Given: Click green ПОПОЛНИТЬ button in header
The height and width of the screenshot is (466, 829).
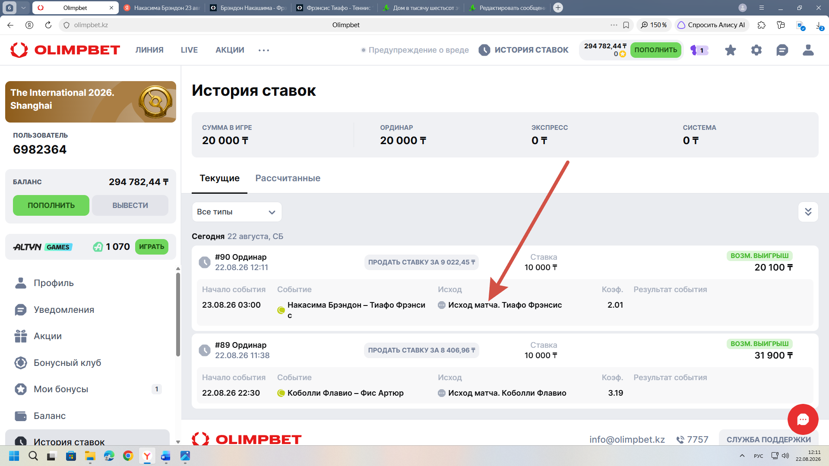Looking at the screenshot, I should [655, 50].
